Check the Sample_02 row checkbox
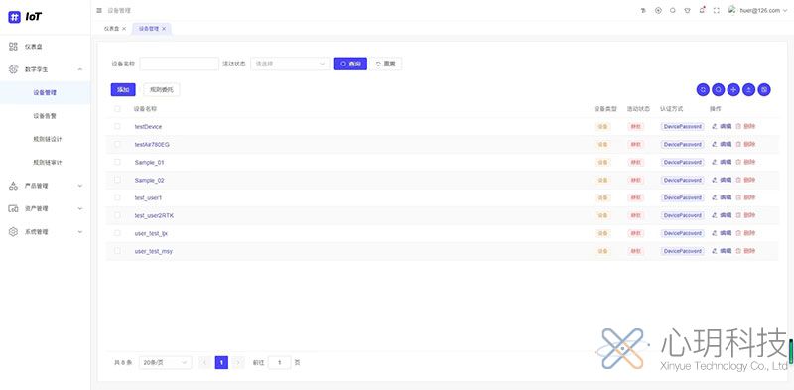 pyautogui.click(x=117, y=180)
